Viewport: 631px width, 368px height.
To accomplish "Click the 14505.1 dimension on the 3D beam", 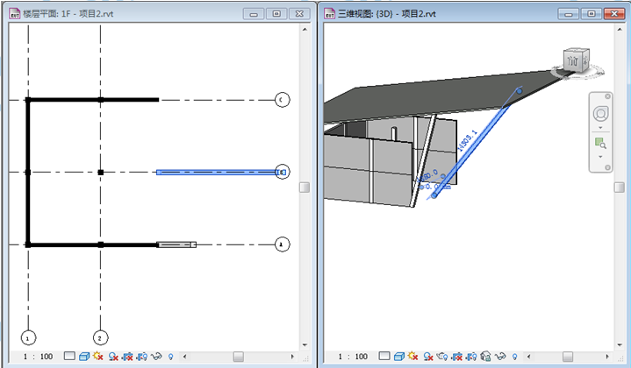I will click(467, 140).
